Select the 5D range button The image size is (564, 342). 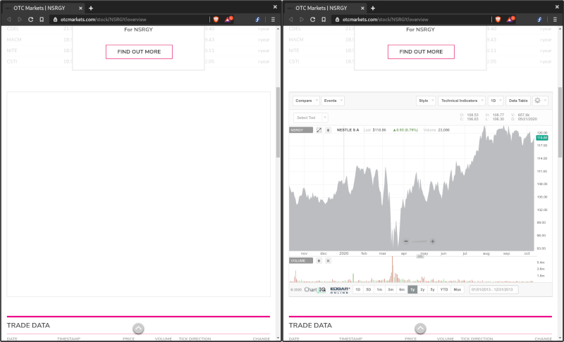368,290
